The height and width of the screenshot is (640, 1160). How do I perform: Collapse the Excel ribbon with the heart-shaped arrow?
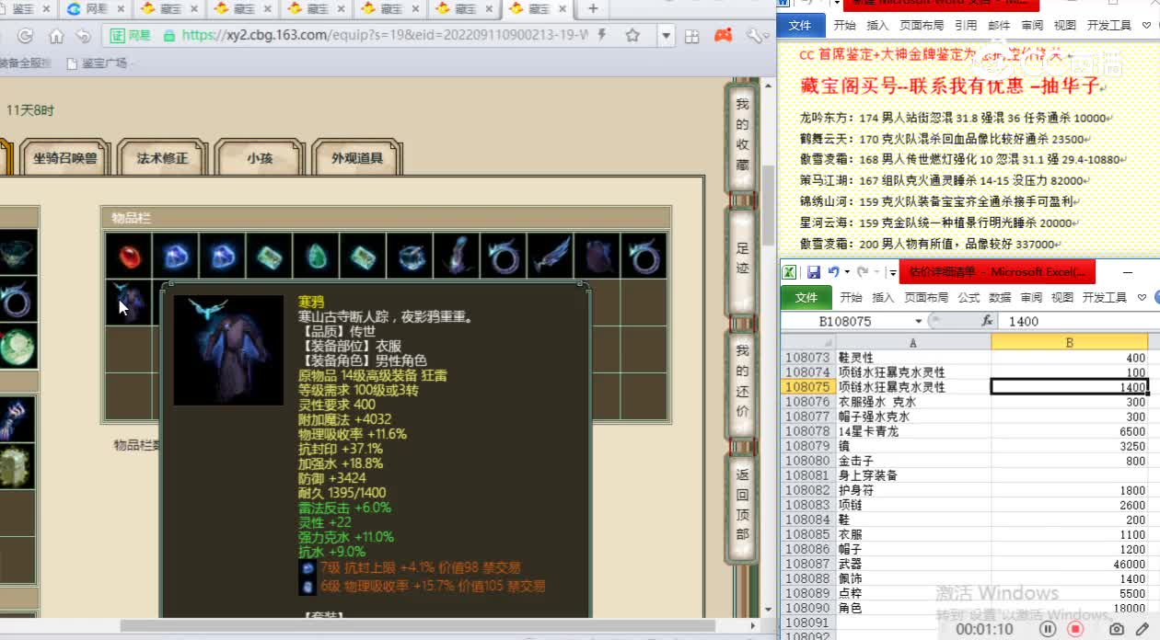tap(1143, 297)
